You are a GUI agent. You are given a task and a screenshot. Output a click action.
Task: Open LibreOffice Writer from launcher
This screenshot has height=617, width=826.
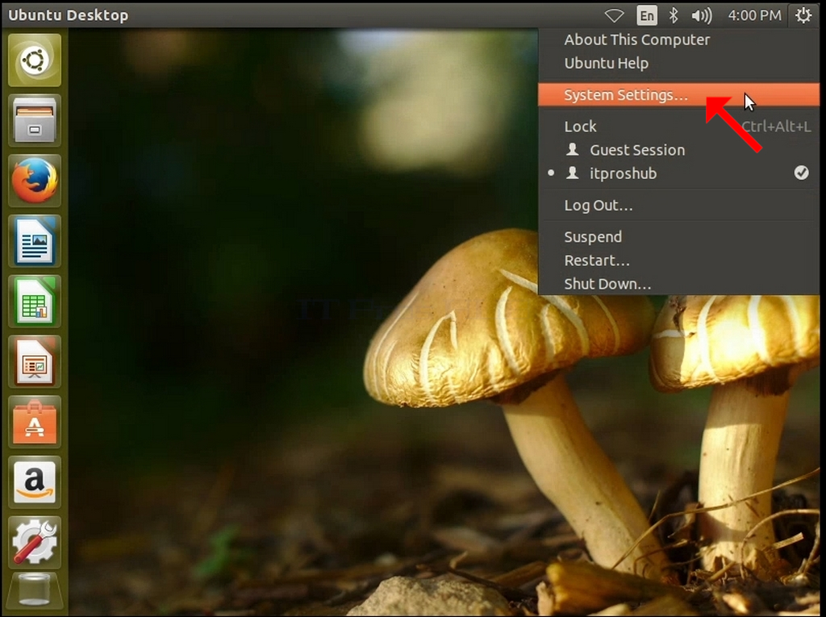tap(35, 241)
